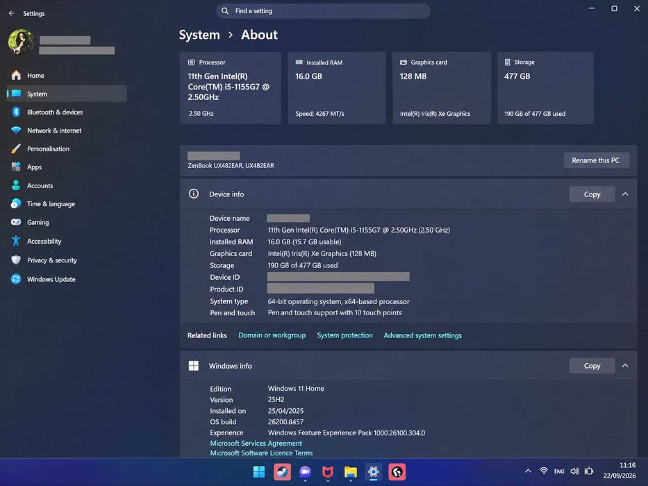
Task: Click the Privacy & security shield icon
Action: click(16, 260)
